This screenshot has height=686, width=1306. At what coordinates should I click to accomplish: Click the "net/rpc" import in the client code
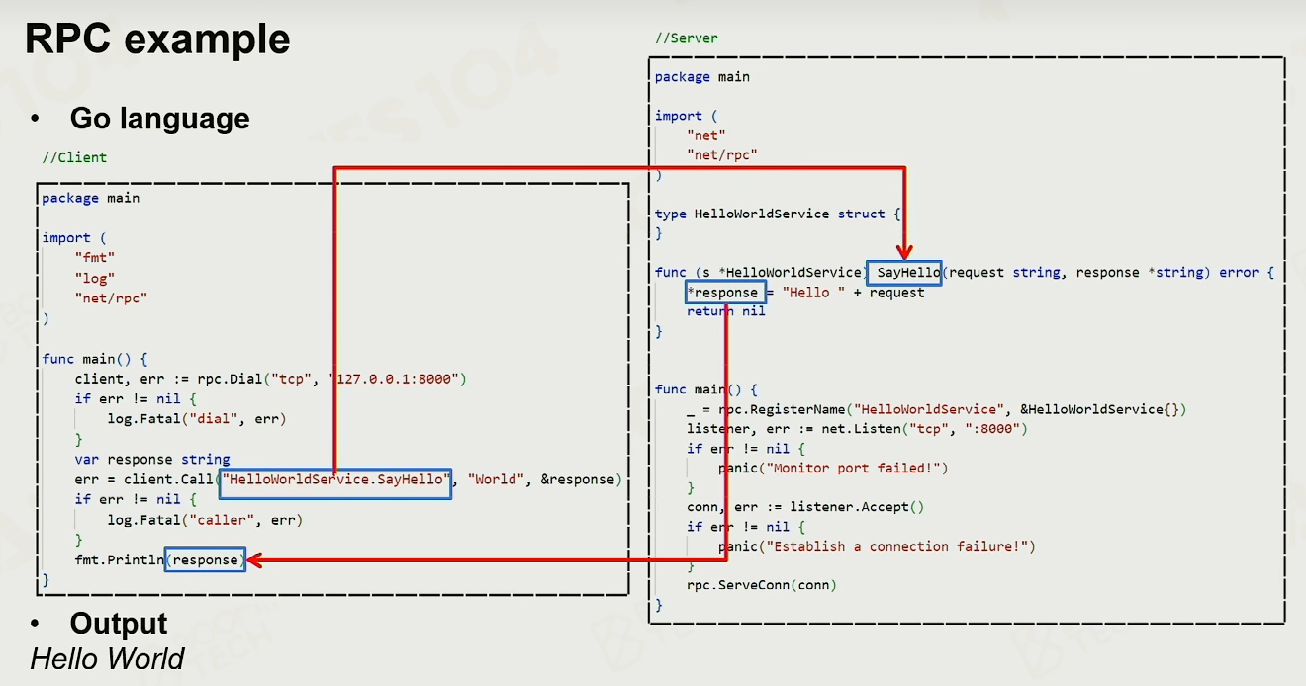[111, 298]
